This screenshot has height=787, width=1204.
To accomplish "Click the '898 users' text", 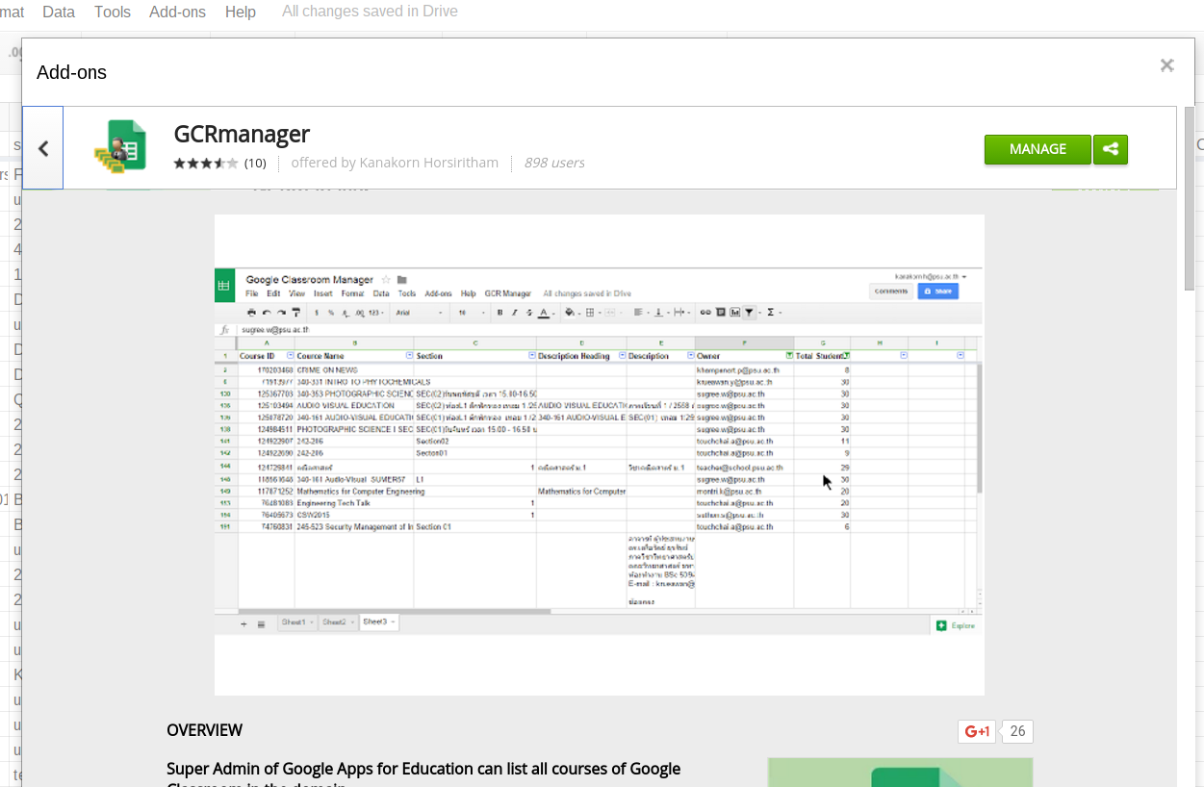I will [x=554, y=163].
